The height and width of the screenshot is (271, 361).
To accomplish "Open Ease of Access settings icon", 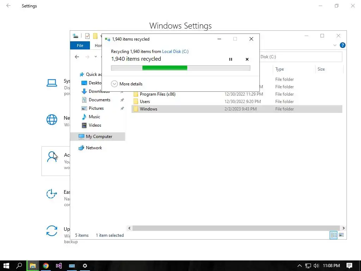I will coord(51,194).
